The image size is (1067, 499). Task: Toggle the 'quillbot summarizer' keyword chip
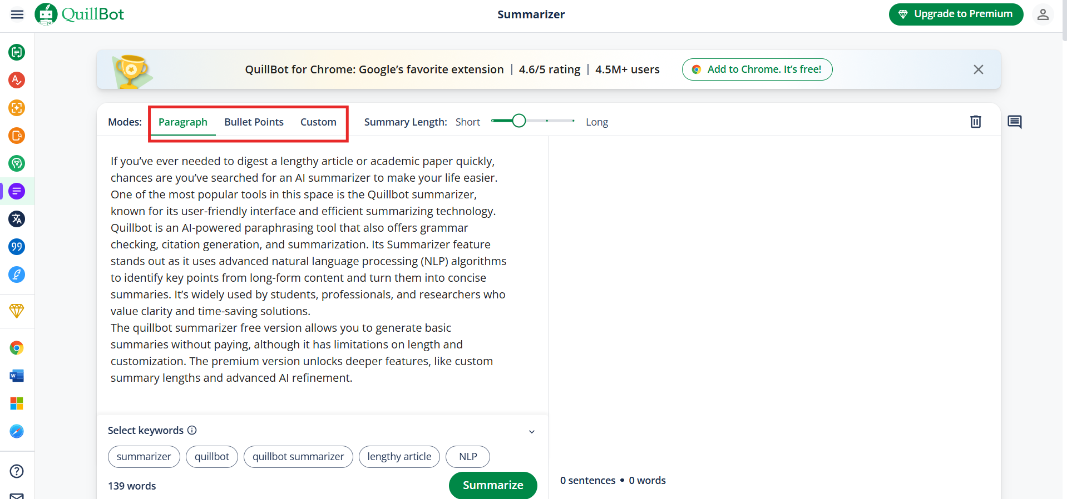[298, 457]
